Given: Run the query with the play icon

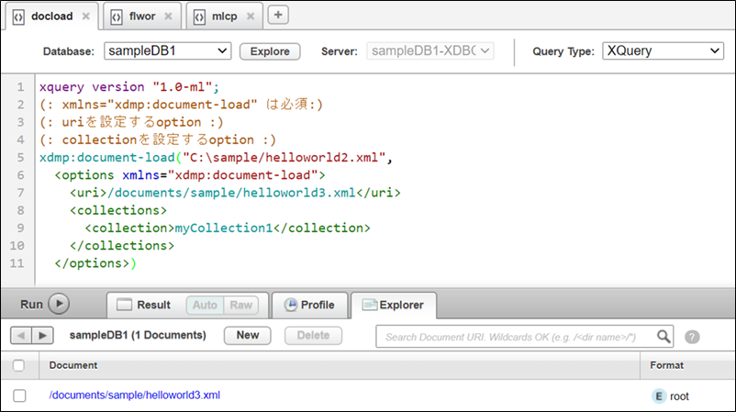Looking at the screenshot, I should pyautogui.click(x=59, y=304).
